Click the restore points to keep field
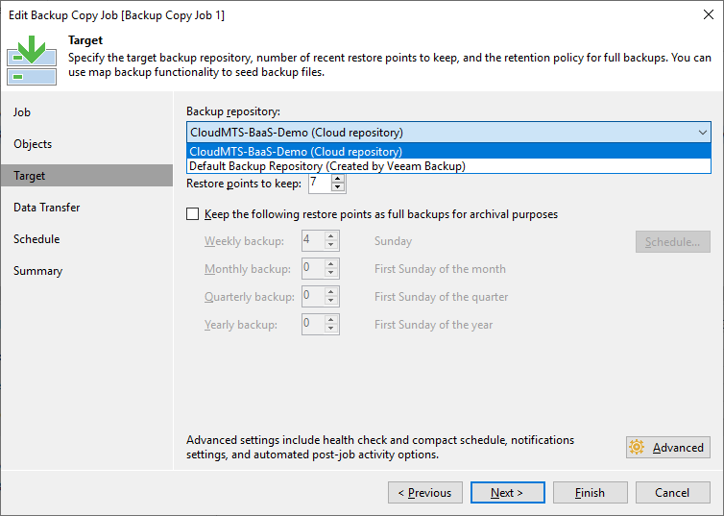Viewport: 724px width, 516px height. 319,183
